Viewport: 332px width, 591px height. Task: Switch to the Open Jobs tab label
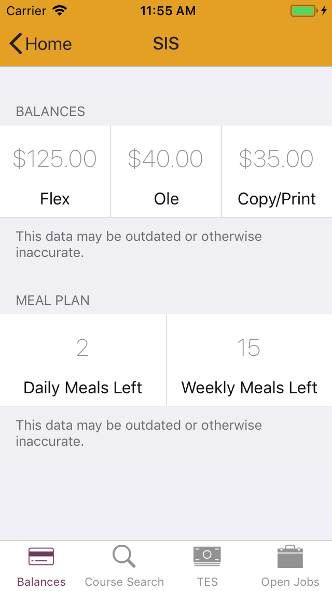290,582
